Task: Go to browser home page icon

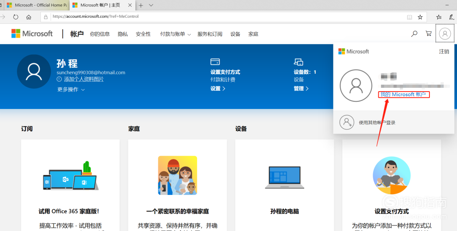Action: [29, 17]
